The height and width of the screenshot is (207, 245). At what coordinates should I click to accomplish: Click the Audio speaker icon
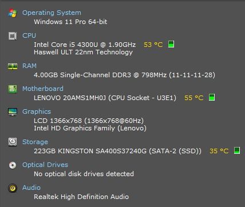[x=13, y=188]
